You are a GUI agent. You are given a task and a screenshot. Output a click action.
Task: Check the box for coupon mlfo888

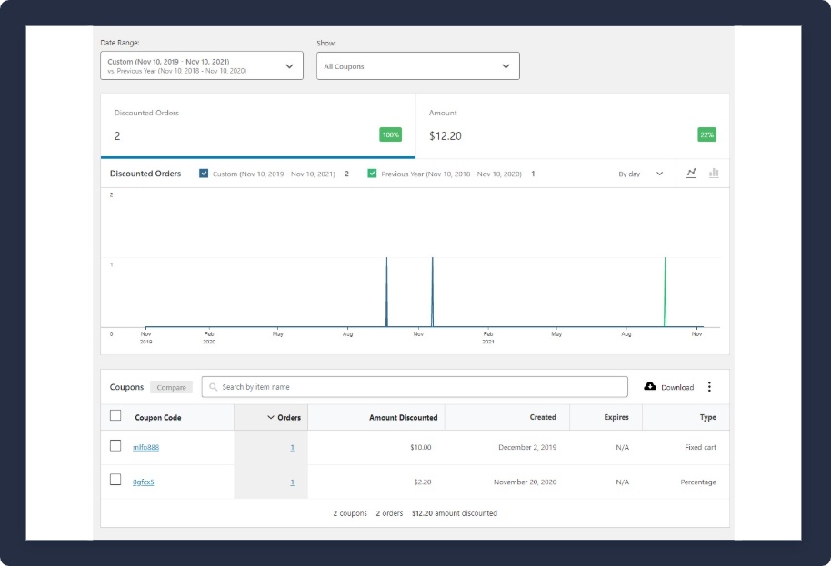(115, 446)
